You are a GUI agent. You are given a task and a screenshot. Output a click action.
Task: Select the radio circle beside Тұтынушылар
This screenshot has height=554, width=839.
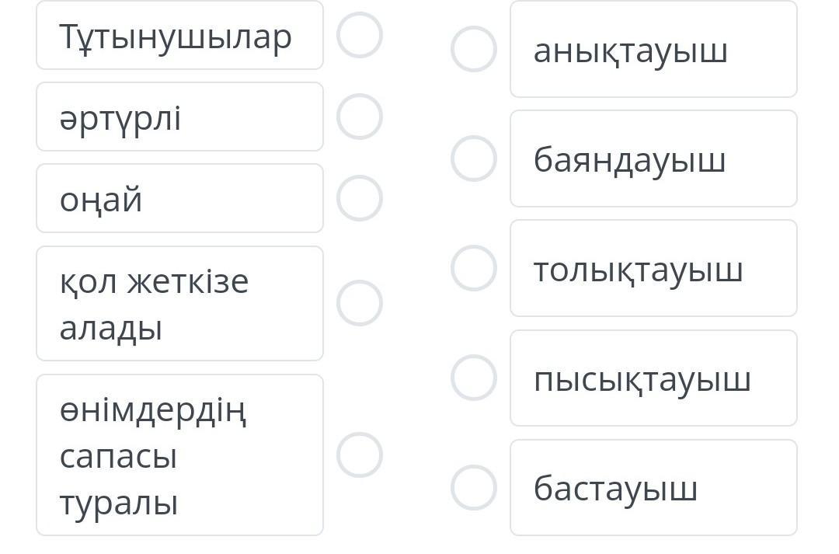(x=360, y=35)
